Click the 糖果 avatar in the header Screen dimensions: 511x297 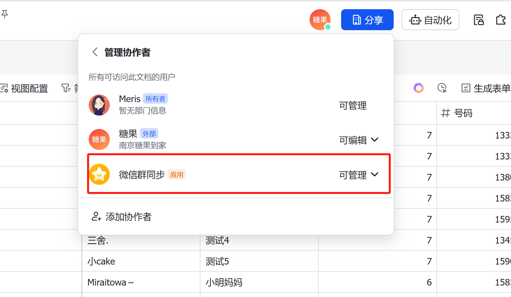tap(320, 20)
